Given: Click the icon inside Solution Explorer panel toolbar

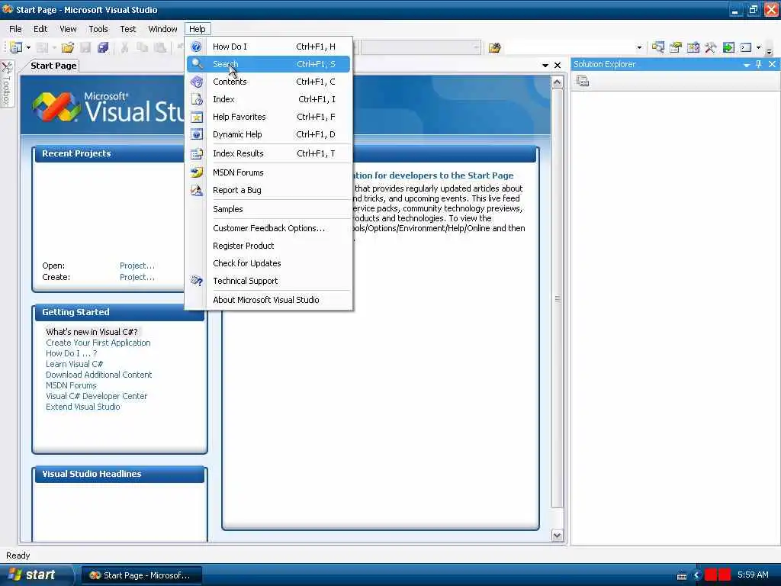Looking at the screenshot, I should [x=583, y=81].
